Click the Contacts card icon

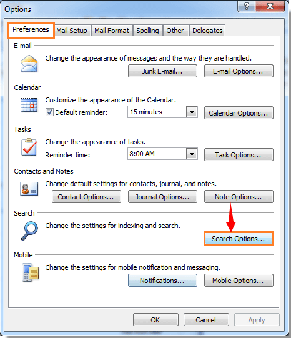[x=29, y=189]
